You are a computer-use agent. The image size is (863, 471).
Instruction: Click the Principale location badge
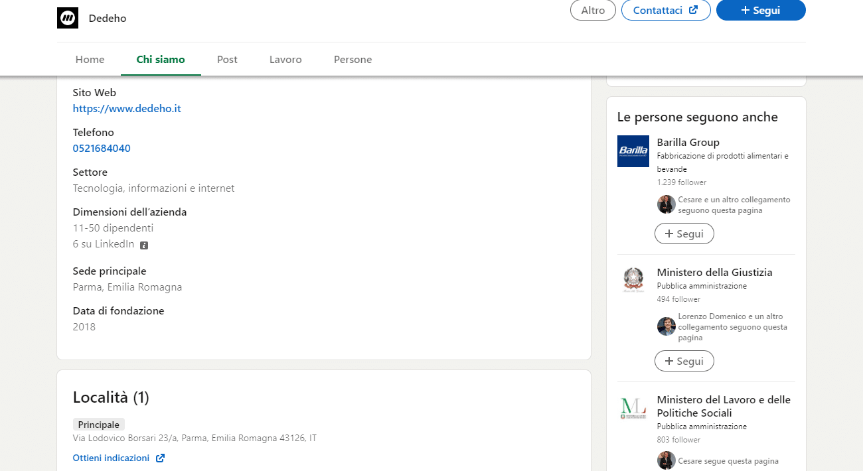[x=99, y=425]
